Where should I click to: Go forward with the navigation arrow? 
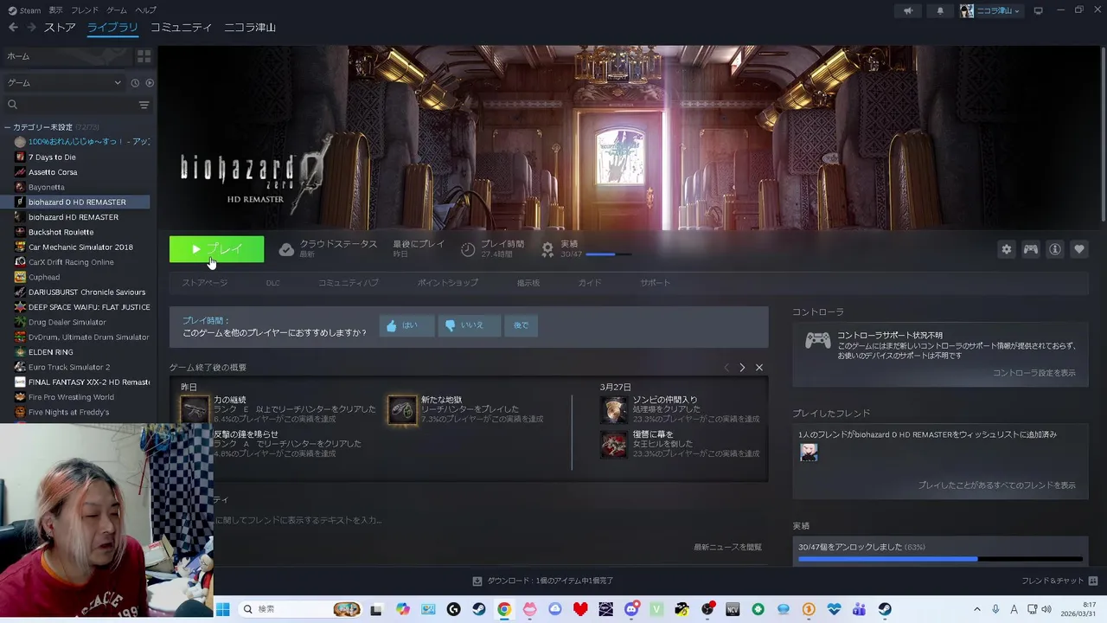point(31,28)
